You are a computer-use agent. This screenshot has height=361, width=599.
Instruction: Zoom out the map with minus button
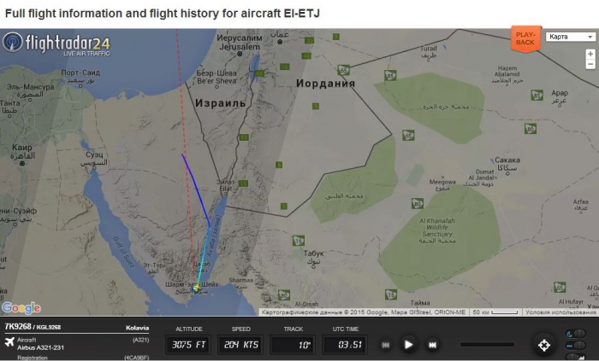pos(590,65)
